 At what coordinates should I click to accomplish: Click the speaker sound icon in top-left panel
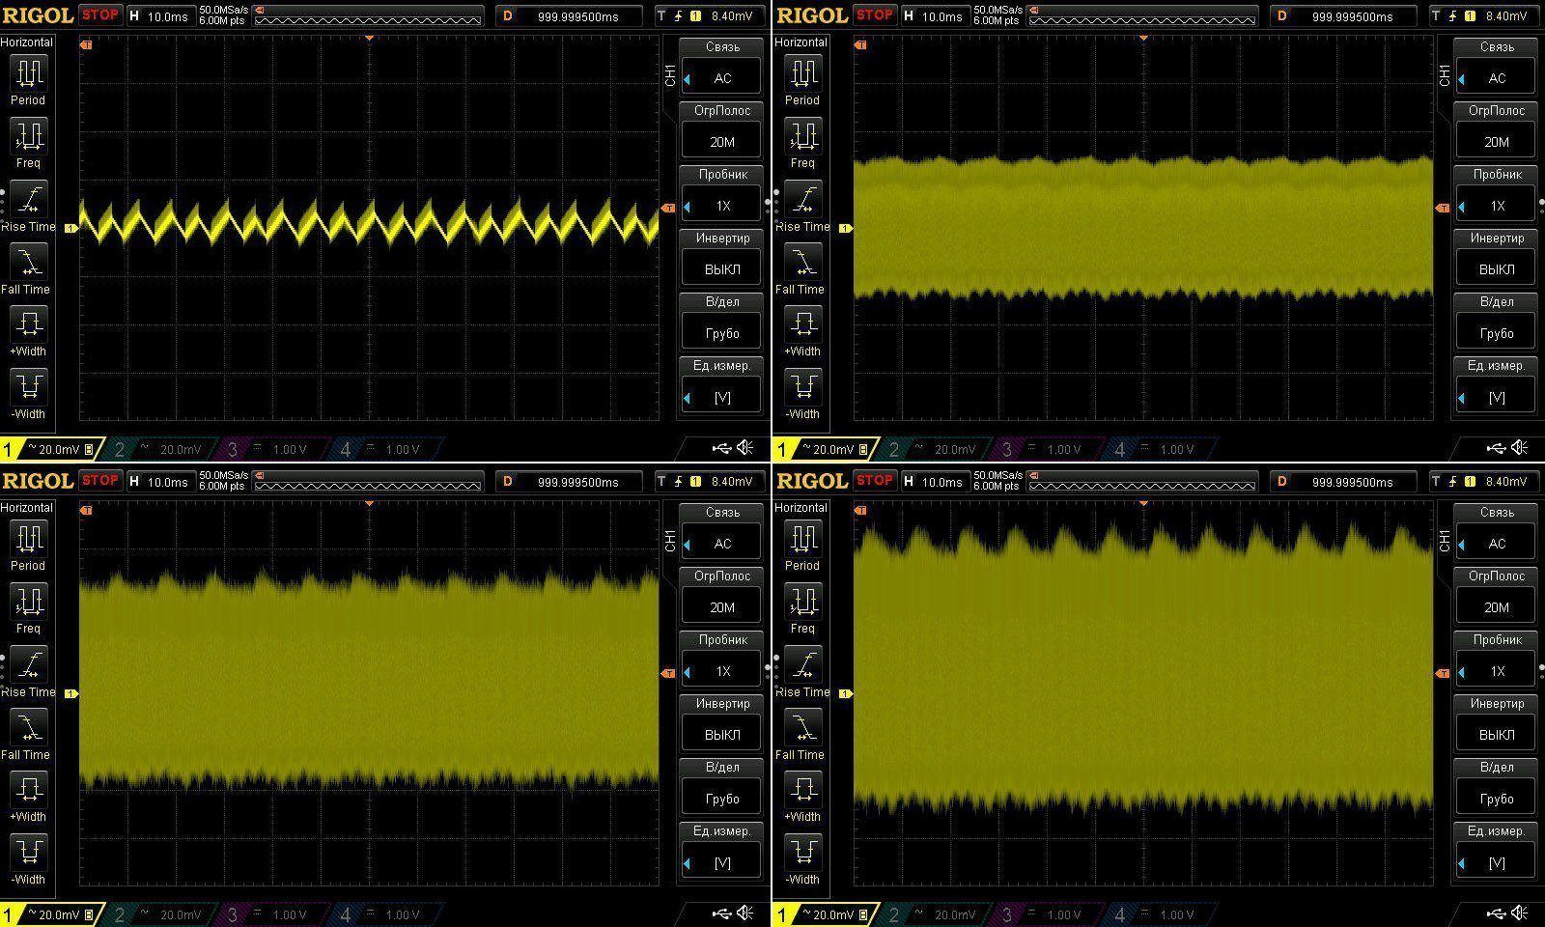coord(745,447)
